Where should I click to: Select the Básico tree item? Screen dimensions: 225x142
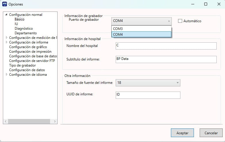[x=20, y=19]
